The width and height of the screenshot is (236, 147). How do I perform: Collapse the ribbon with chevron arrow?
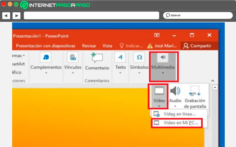[212, 81]
